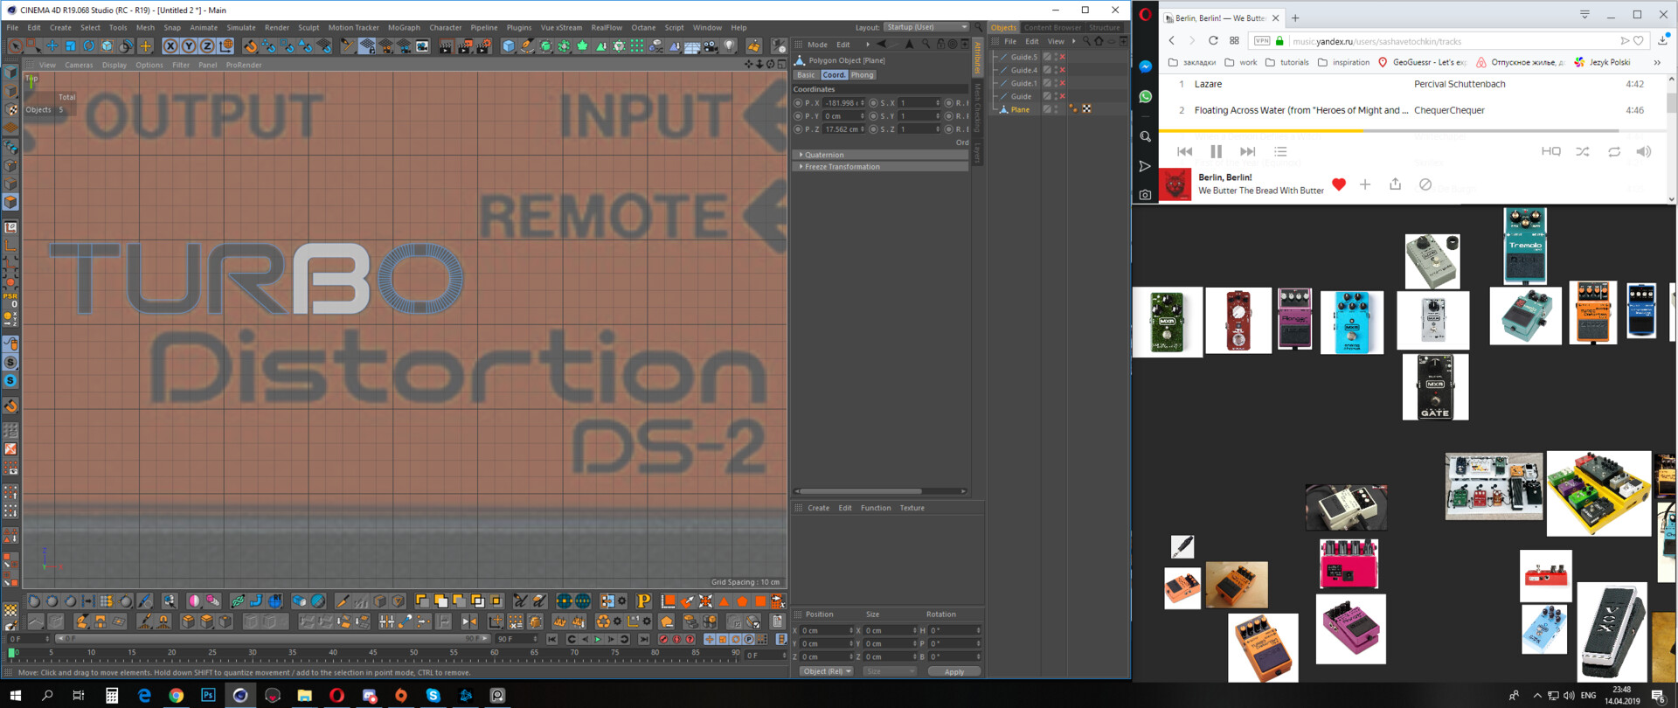Open viewport Display menu

pos(114,65)
